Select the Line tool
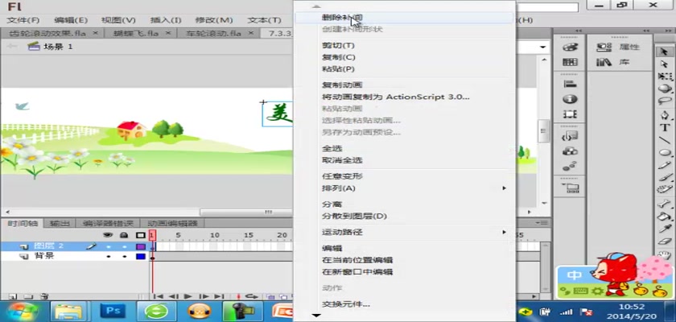This screenshot has height=322, width=676. [665, 140]
